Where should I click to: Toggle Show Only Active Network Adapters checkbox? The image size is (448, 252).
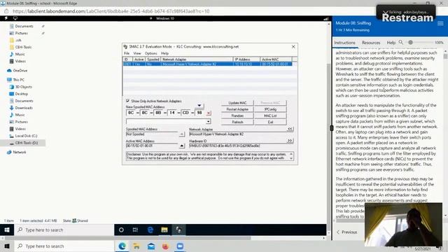[127, 101]
